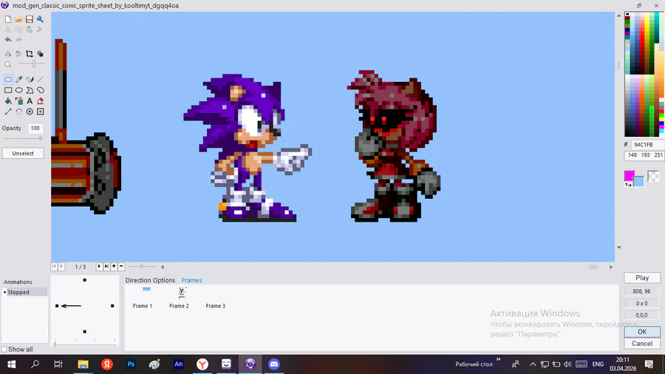Choose the rectangular Selection tool
This screenshot has width=665, height=374.
coord(8,79)
